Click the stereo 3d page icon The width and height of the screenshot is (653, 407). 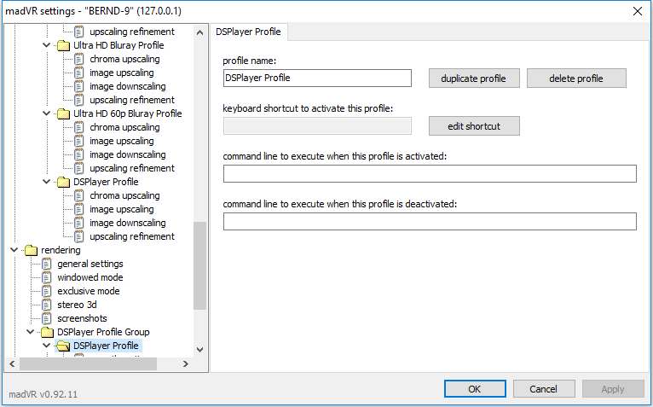click(47, 305)
